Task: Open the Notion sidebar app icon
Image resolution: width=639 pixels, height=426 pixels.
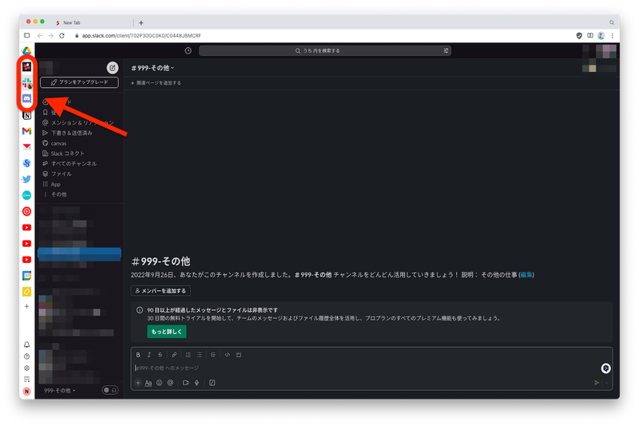Action: tap(26, 115)
